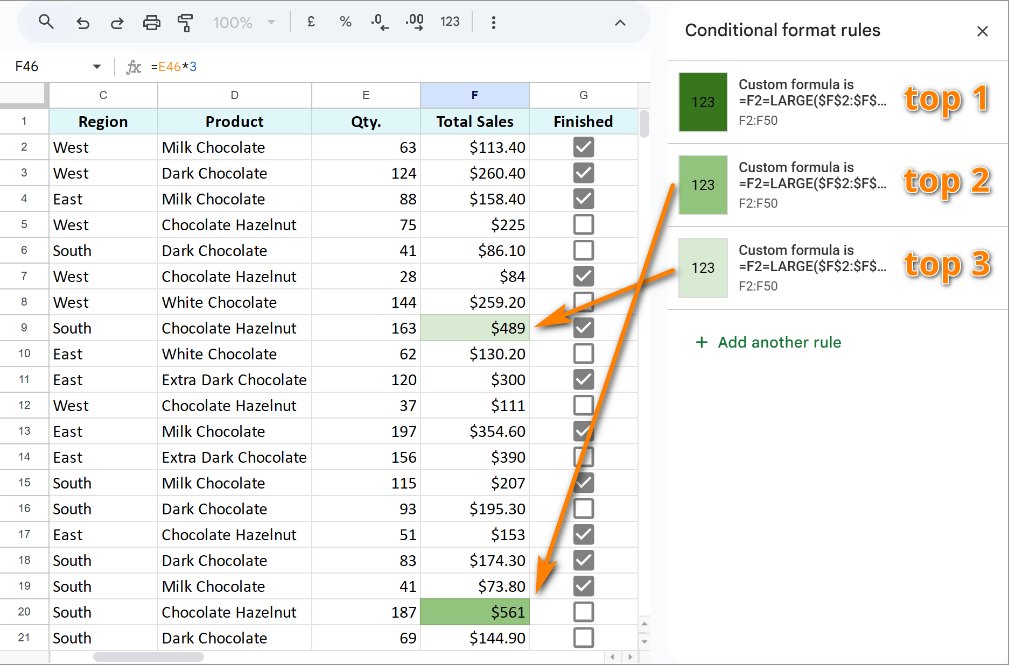Viewport: 1009px width, 665px height.
Task: Click the Qty. header cell
Action: click(x=366, y=121)
